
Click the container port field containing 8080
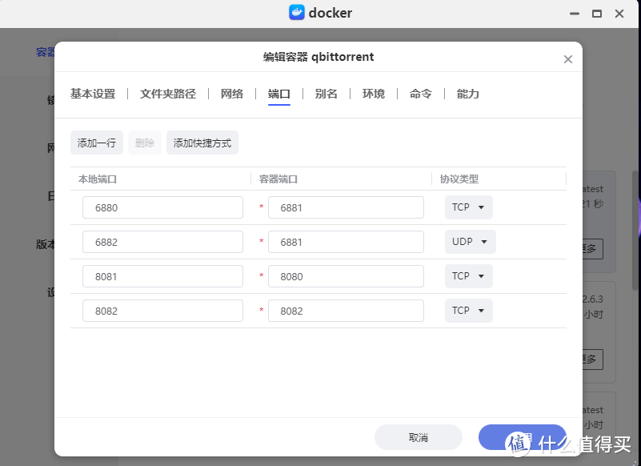point(346,275)
